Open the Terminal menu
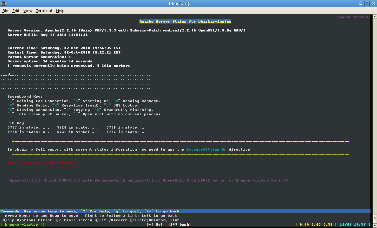Image resolution: width=377 pixels, height=228 pixels. [44, 11]
